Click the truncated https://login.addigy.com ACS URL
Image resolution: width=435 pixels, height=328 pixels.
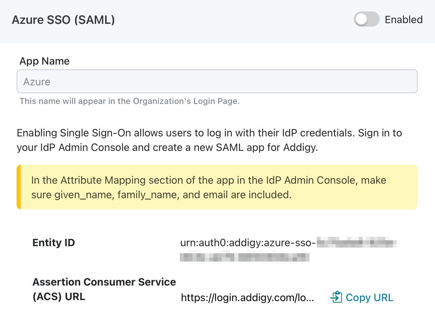[248, 298]
